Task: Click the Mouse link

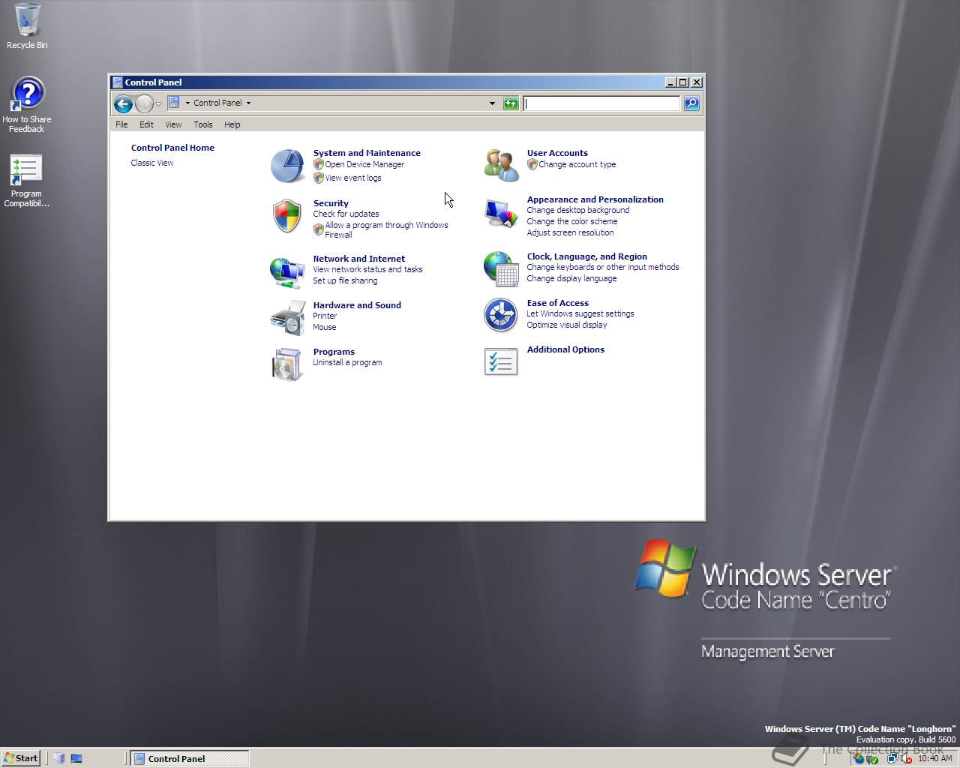Action: pos(324,327)
